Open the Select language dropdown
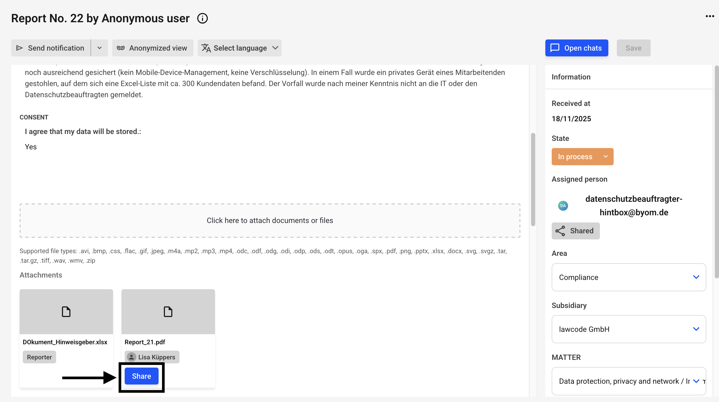 point(240,48)
